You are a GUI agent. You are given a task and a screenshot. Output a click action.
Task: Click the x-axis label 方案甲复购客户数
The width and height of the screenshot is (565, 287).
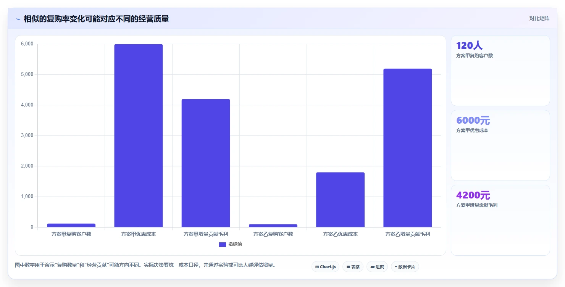[71, 234]
